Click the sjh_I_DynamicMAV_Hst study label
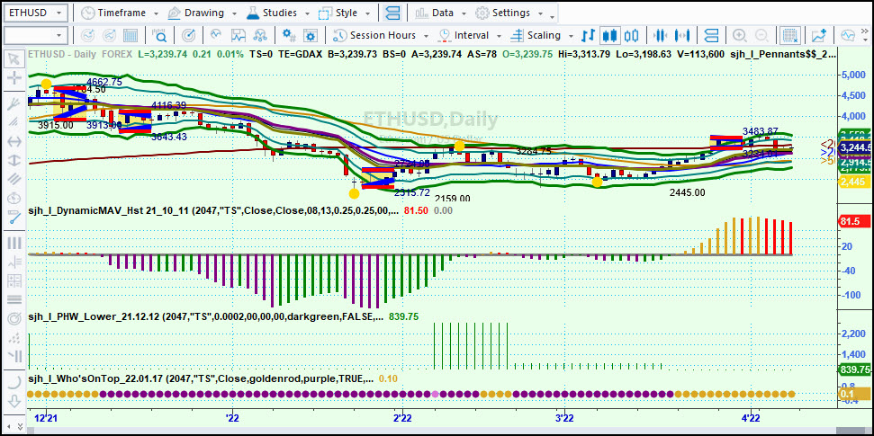The width and height of the screenshot is (874, 436). (x=213, y=211)
